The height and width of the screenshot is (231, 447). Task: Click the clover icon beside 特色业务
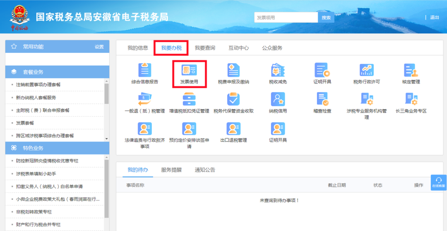(x=14, y=148)
